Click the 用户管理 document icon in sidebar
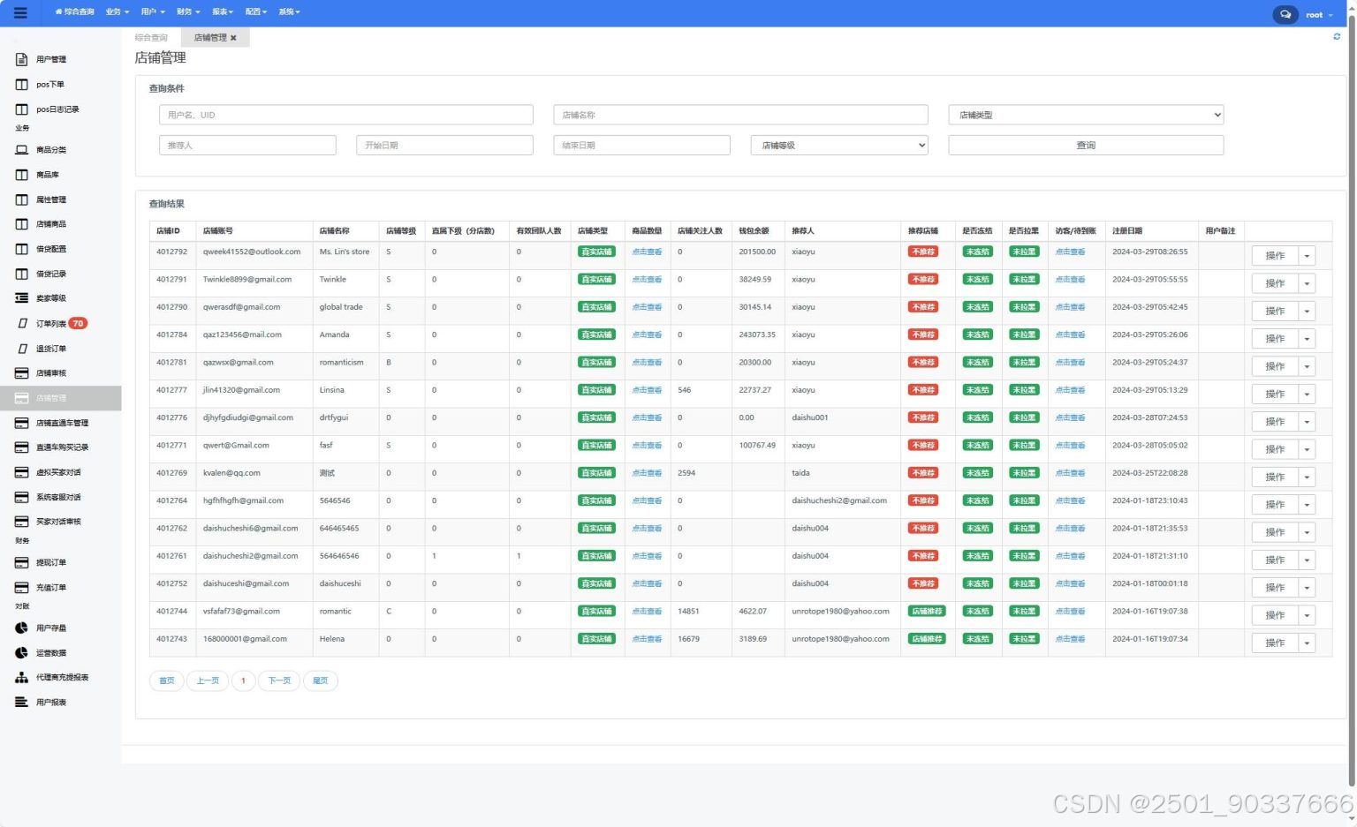The width and height of the screenshot is (1357, 827). tap(22, 59)
